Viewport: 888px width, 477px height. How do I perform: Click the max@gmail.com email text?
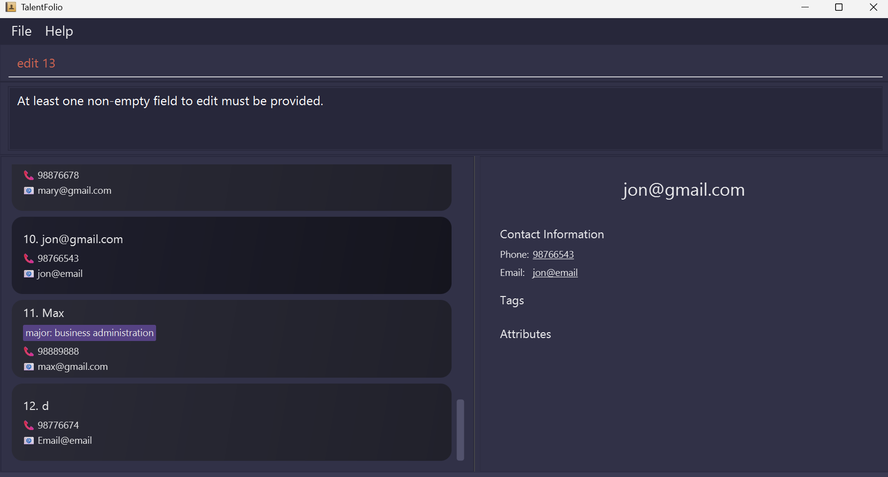pos(72,367)
